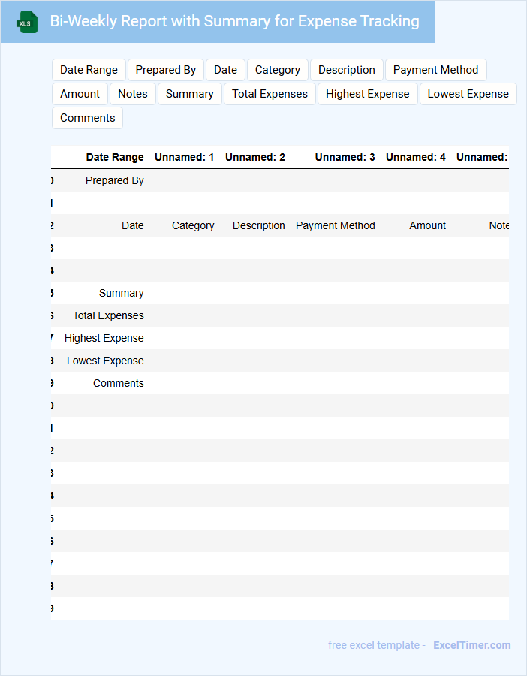Screen dimensions: 527x676
Task: Select the Highest Expense tag
Action: 367,94
